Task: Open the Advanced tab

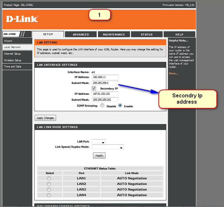Action: (x=81, y=34)
